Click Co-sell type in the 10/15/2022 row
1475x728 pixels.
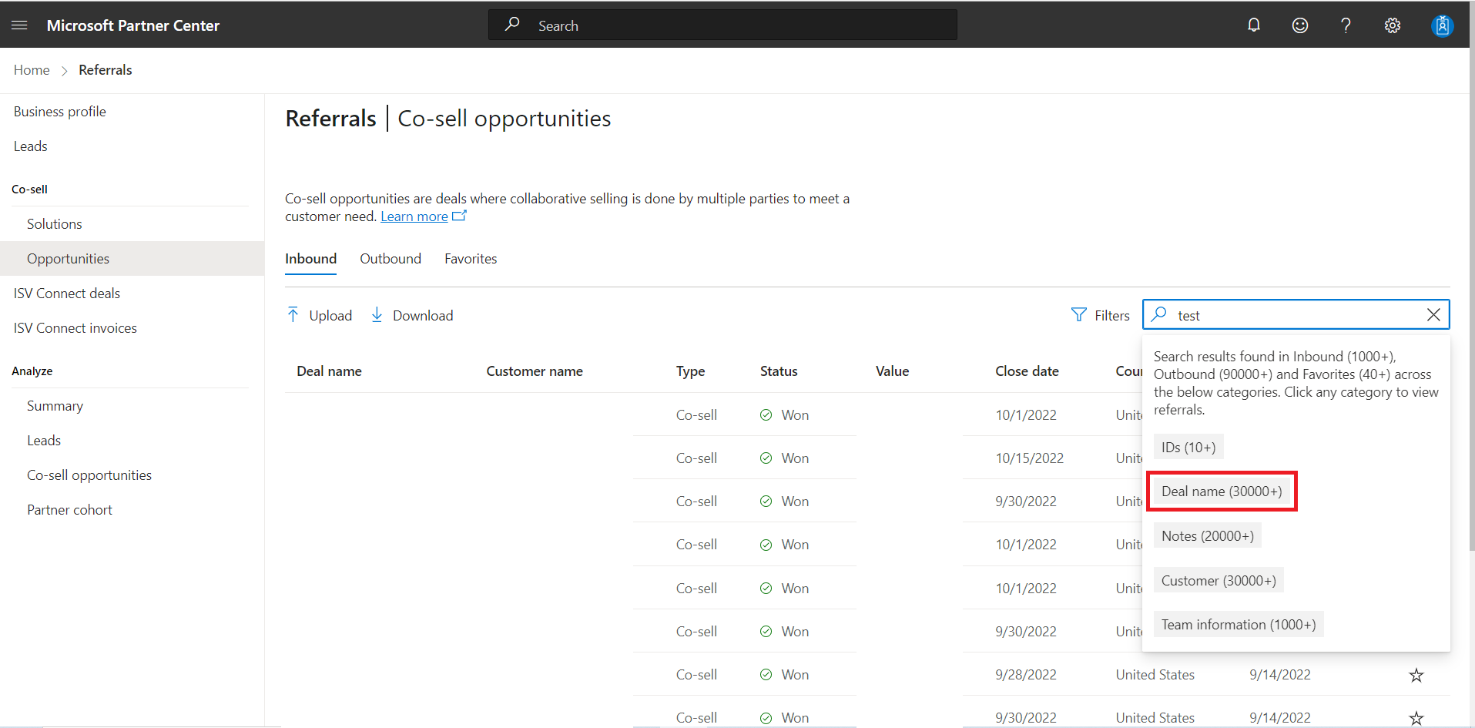[x=697, y=458]
